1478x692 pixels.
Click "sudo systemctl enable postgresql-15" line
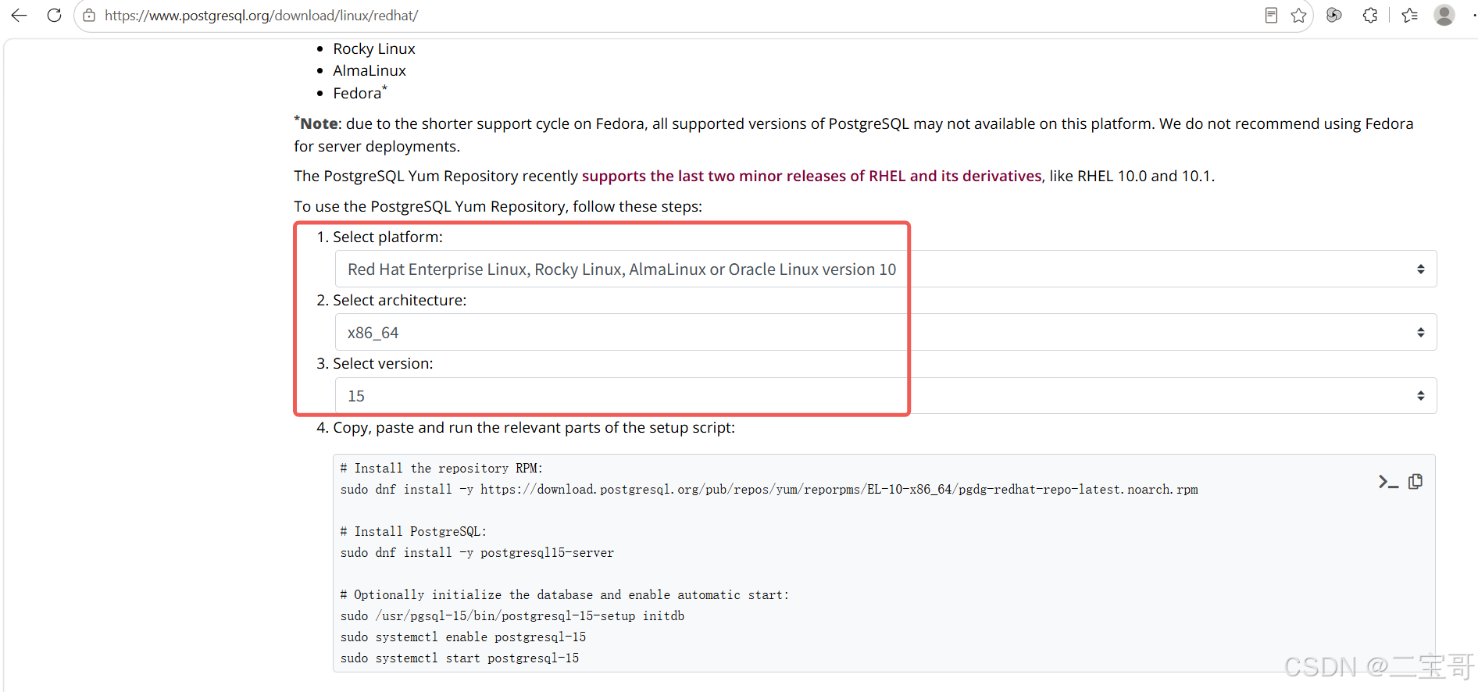[462, 637]
